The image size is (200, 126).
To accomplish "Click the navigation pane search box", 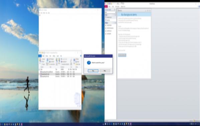I will [110, 12].
